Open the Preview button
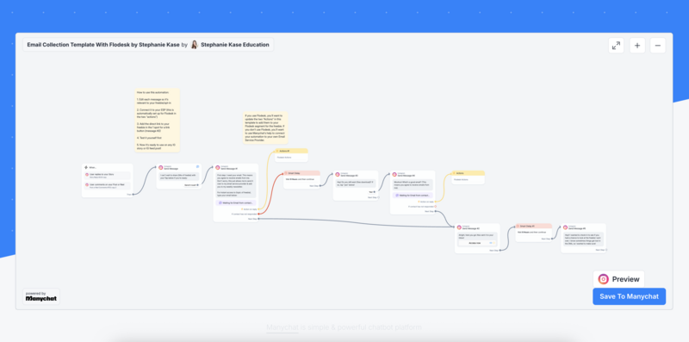 (618, 279)
